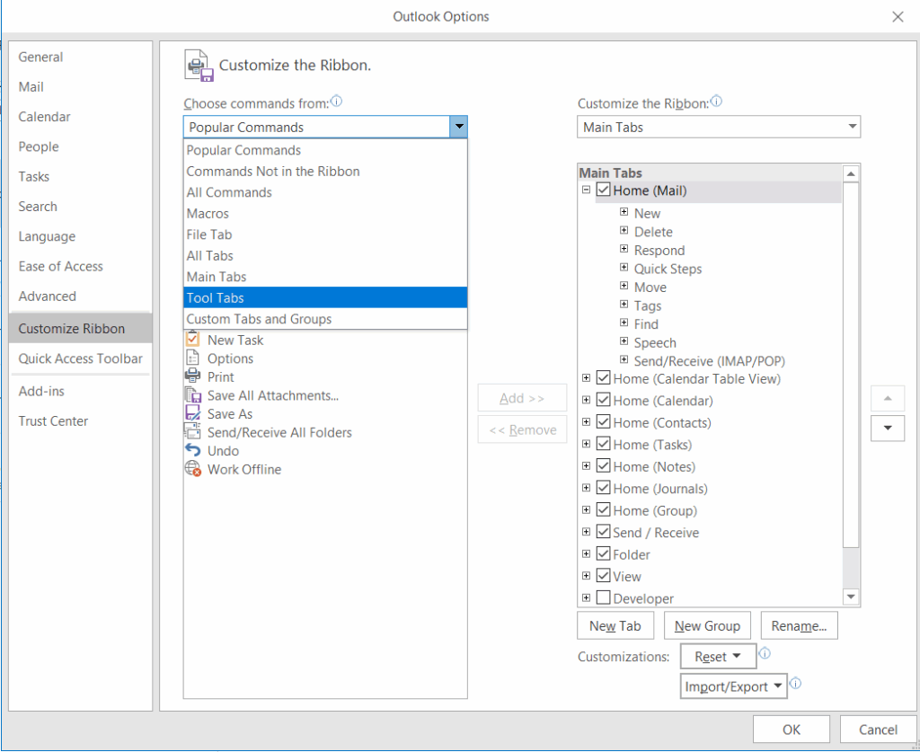Uncheck the Home (Mail) checkbox
Screen dimensions: 920x752
(x=604, y=190)
